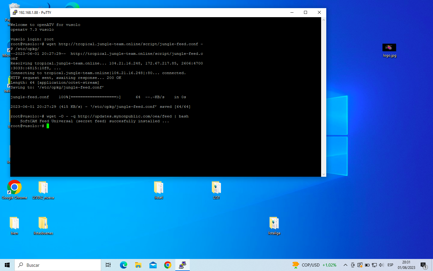Select the LIST folder icon
Screen dimensions: 433x271
pos(216,188)
